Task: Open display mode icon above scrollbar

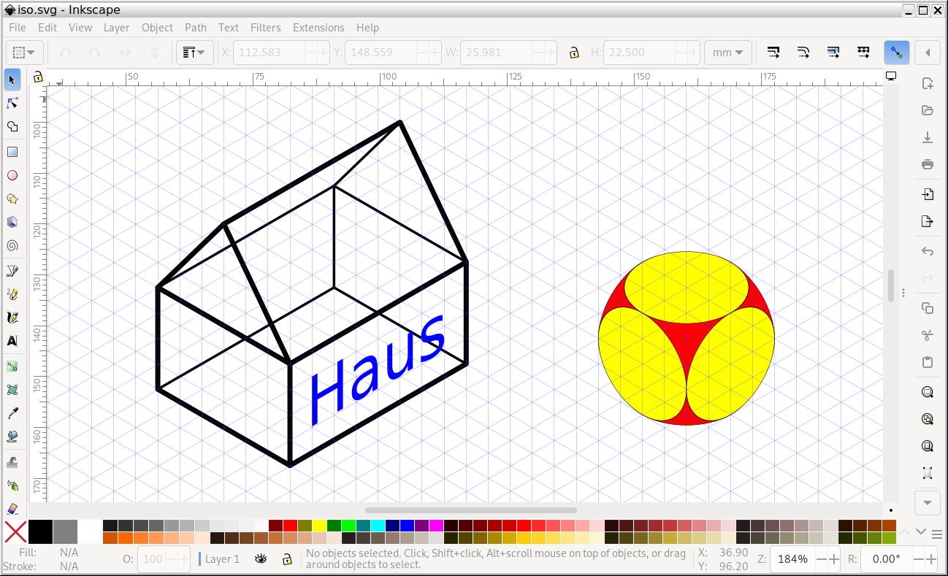Action: 890,76
